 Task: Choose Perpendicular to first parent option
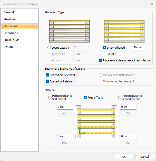tap(50, 98)
